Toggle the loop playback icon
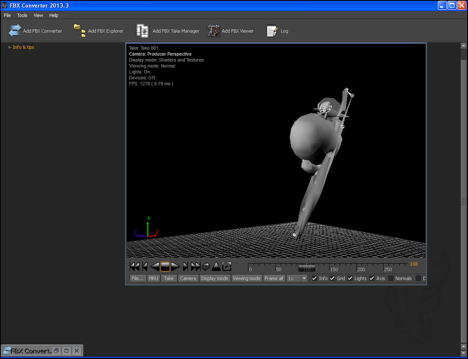Screen dimensions: 468x359 click(x=206, y=266)
